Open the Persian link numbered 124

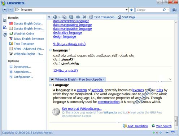65,71
